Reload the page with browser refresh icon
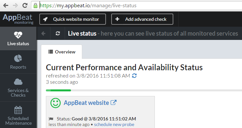 25,6
